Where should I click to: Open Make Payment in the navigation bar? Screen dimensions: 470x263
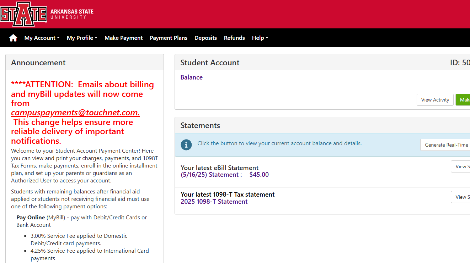124,38
